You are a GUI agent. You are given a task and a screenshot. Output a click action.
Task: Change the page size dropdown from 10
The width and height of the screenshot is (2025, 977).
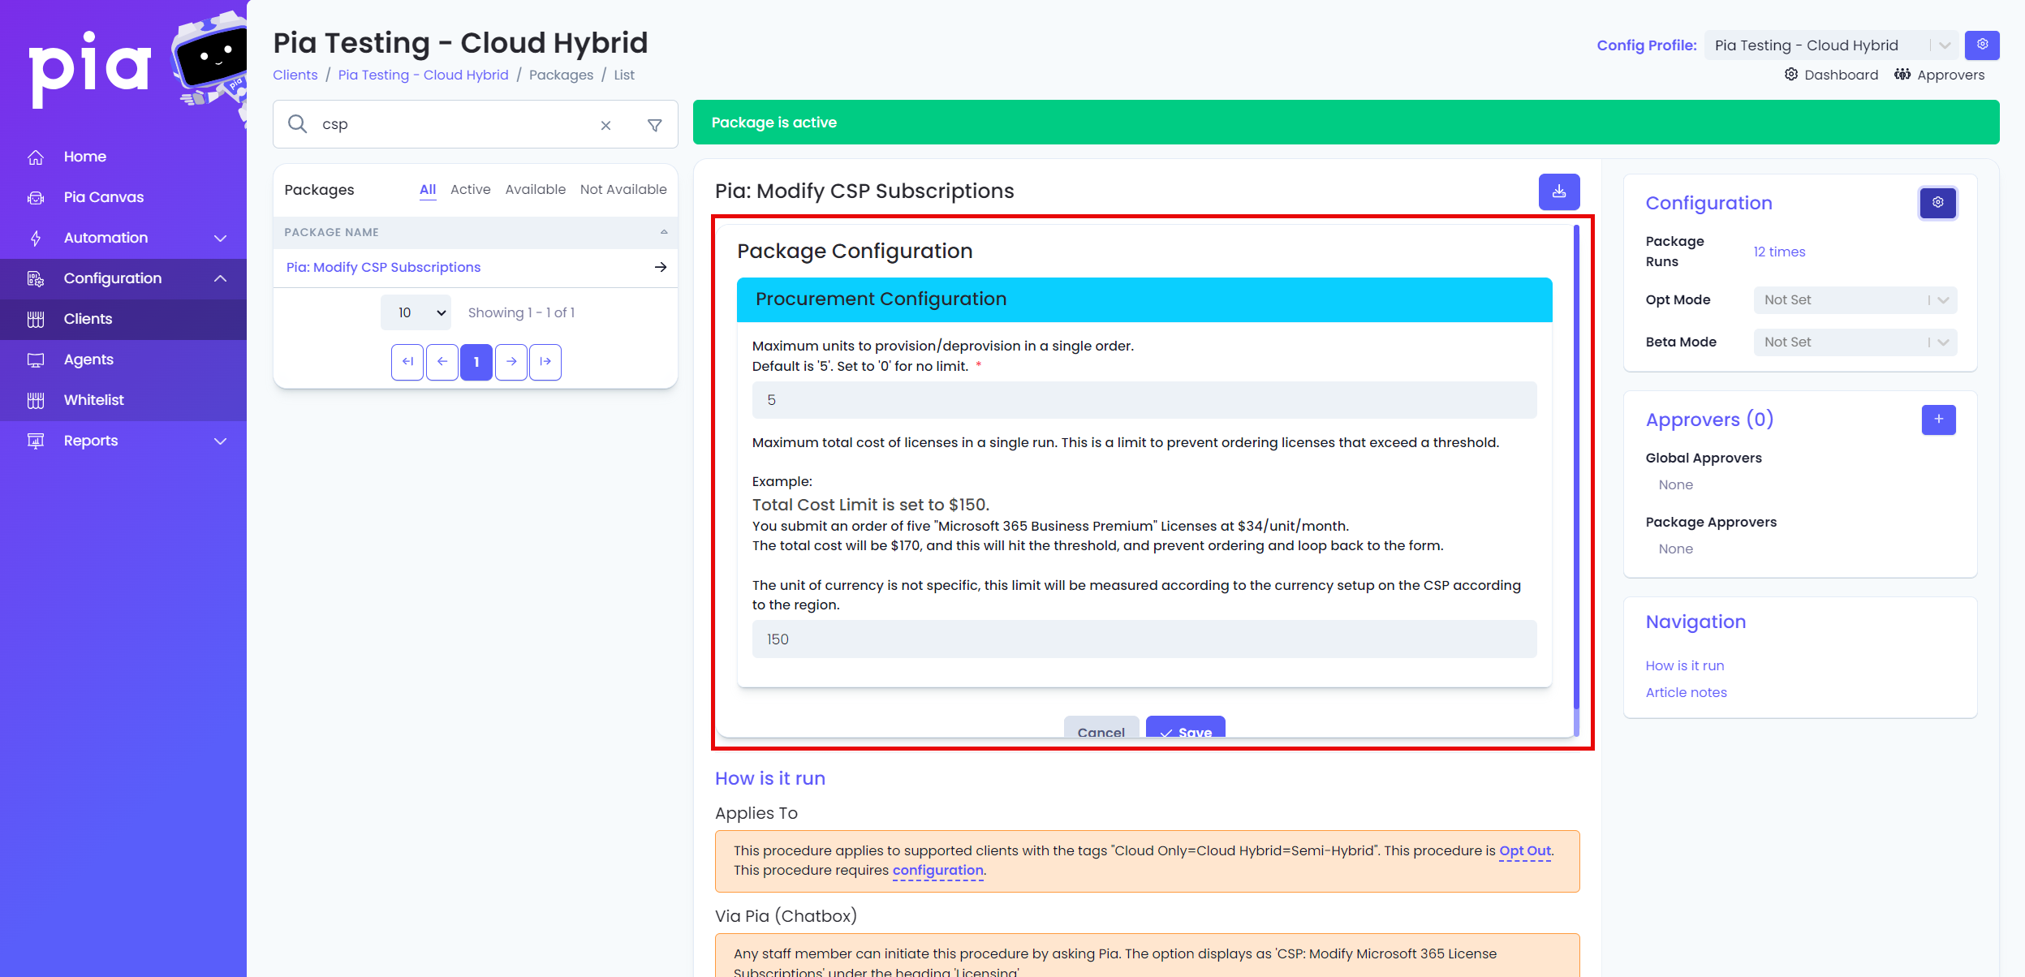[x=416, y=312]
